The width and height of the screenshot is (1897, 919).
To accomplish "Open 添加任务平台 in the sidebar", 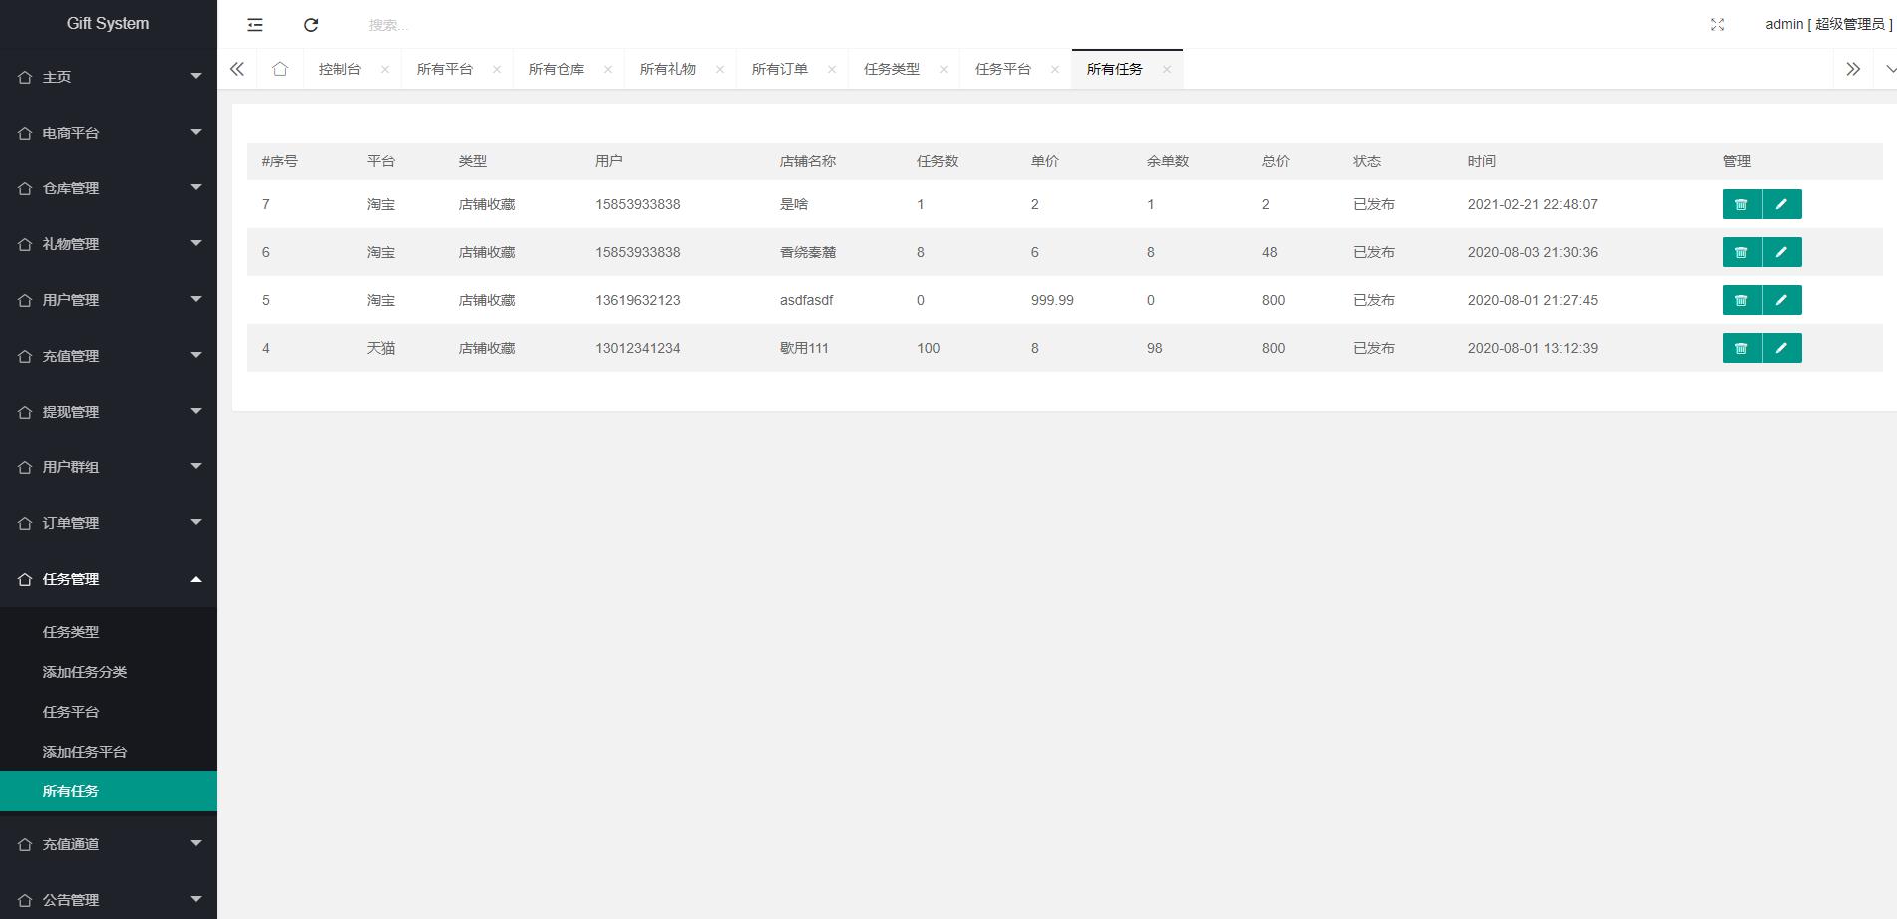I will pyautogui.click(x=109, y=752).
